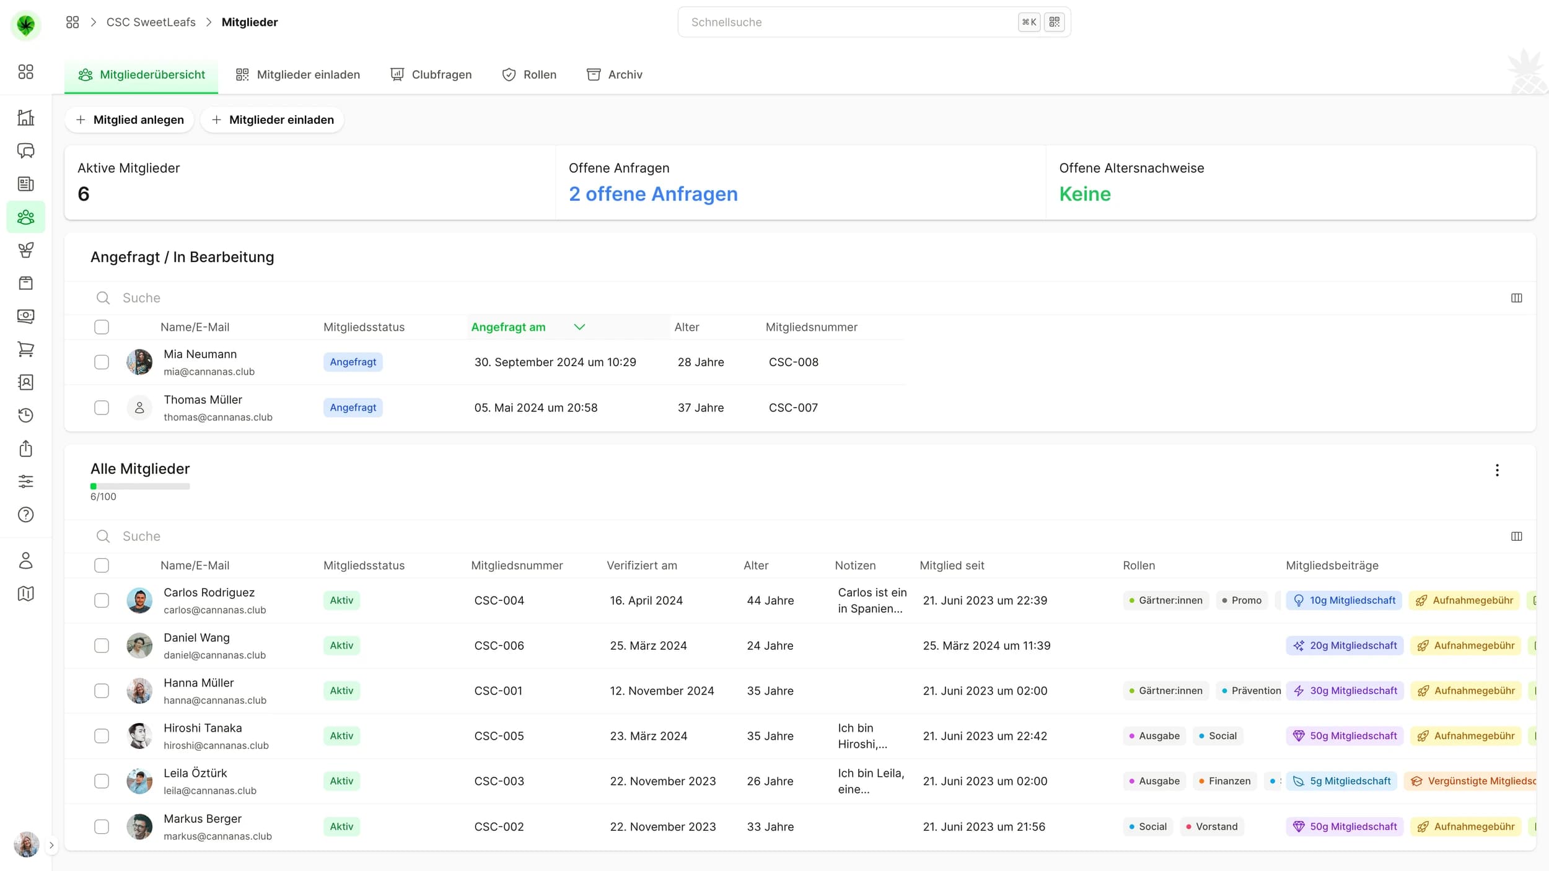The image size is (1549, 871).
Task: Open the Clubfragen tab
Action: (431, 75)
